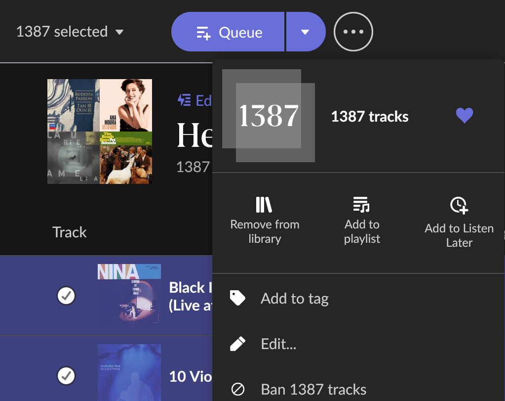Image resolution: width=505 pixels, height=401 pixels.
Task: Open the Queue button dropdown arrow
Action: coord(305,32)
